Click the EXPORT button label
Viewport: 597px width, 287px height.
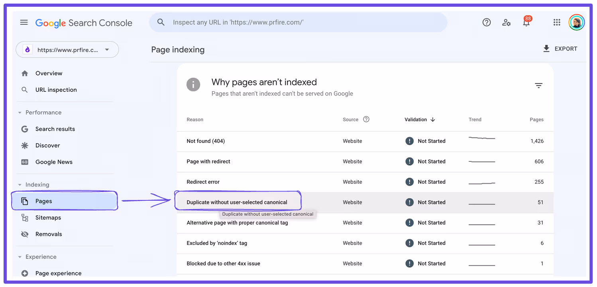coord(566,48)
